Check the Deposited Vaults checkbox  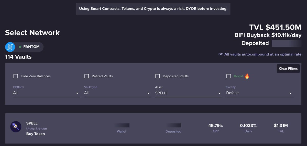158,76
